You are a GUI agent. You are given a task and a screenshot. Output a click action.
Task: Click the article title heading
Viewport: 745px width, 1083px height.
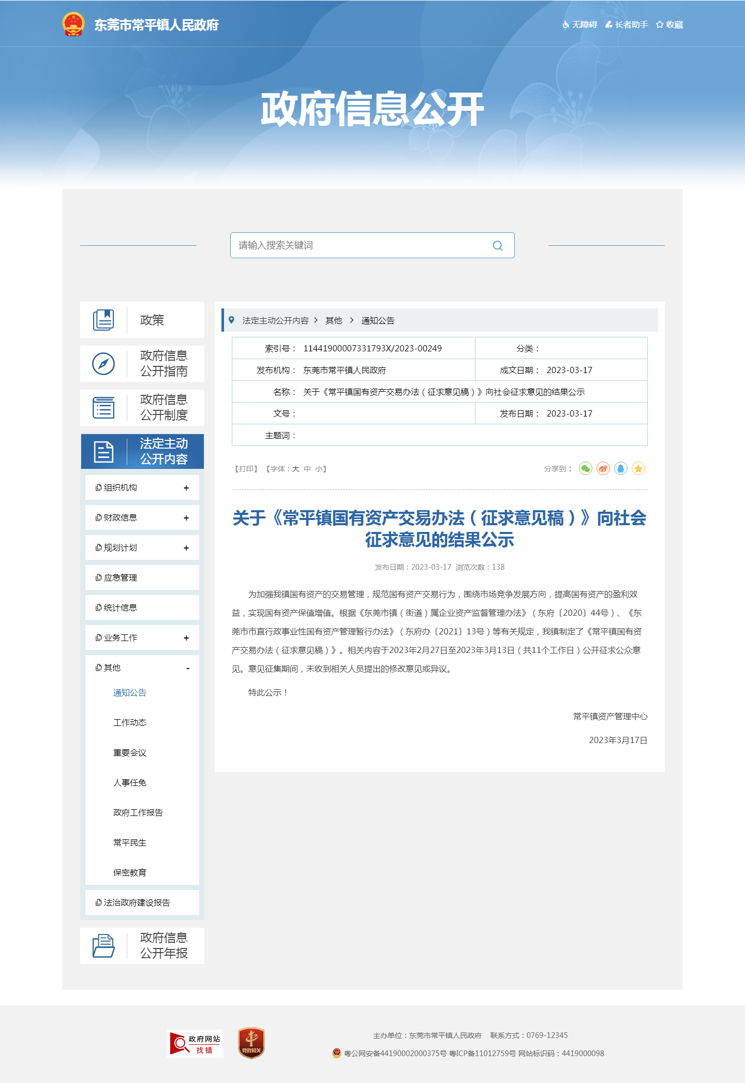click(440, 529)
